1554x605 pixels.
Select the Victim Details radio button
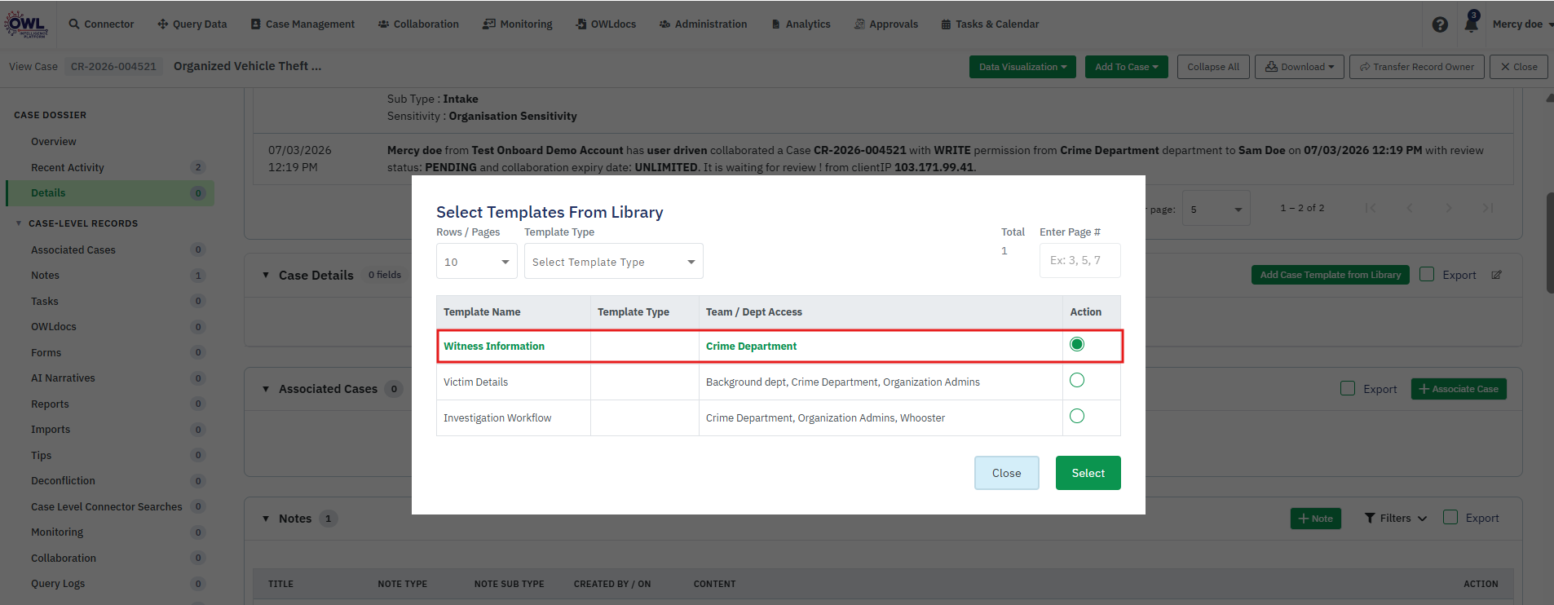tap(1077, 380)
